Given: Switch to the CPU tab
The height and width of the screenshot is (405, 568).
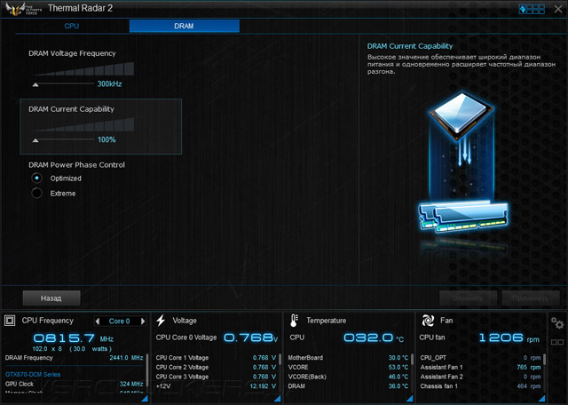Looking at the screenshot, I should [72, 26].
